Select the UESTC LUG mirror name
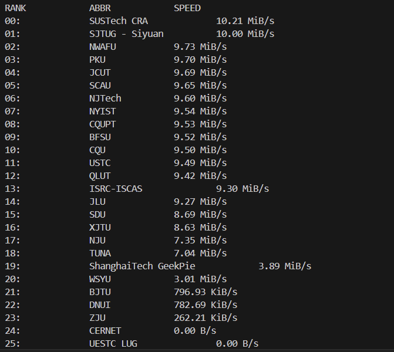The height and width of the screenshot is (352, 394). (113, 344)
